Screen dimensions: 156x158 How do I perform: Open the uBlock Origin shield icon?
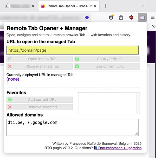(131, 17)
